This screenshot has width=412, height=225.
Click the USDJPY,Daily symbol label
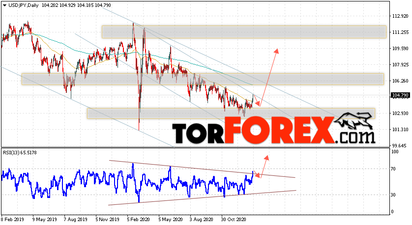24,5
